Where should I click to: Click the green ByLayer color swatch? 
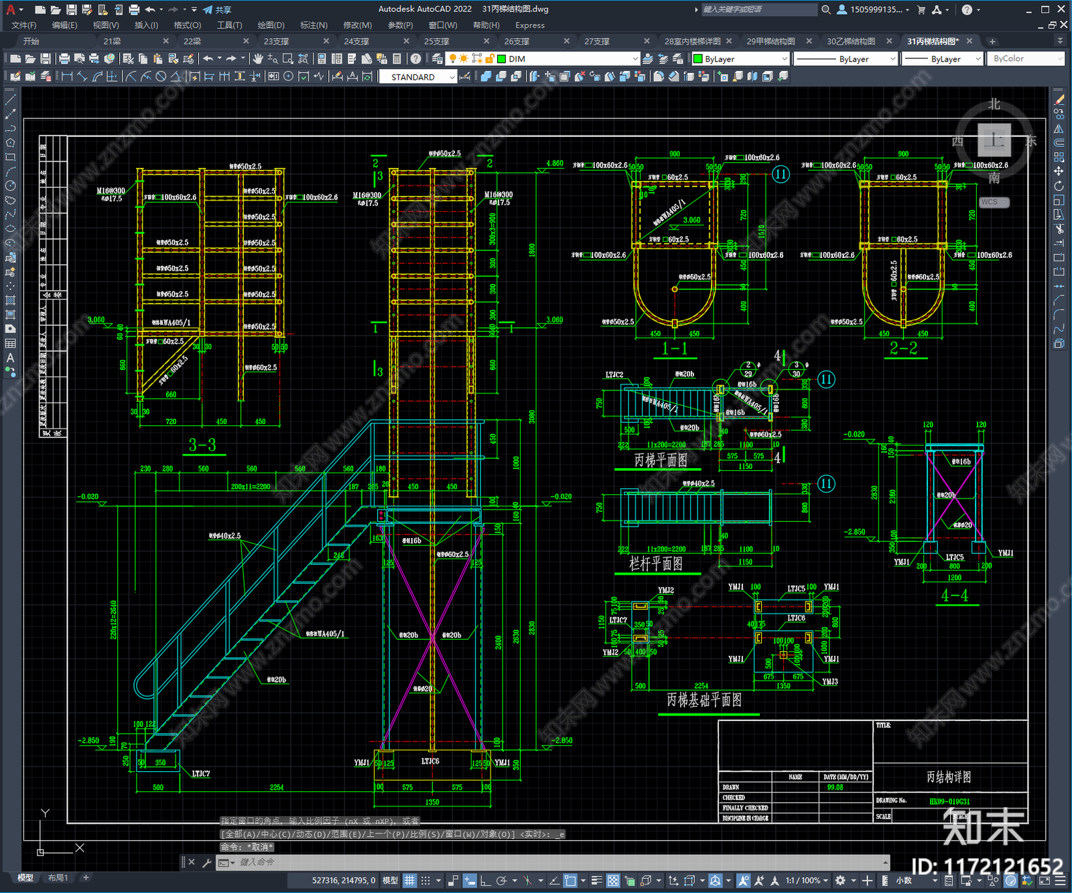pos(697,59)
